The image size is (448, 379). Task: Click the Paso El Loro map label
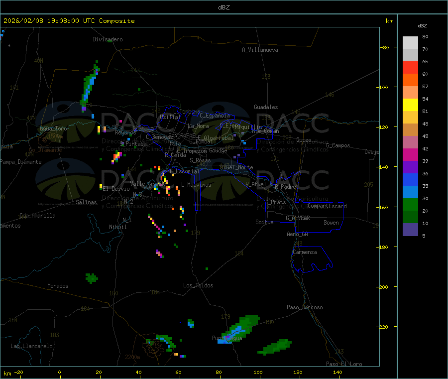344,364
